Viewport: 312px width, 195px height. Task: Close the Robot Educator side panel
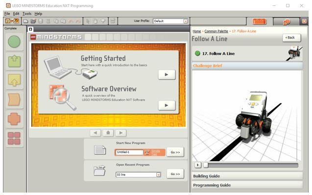click(304, 21)
